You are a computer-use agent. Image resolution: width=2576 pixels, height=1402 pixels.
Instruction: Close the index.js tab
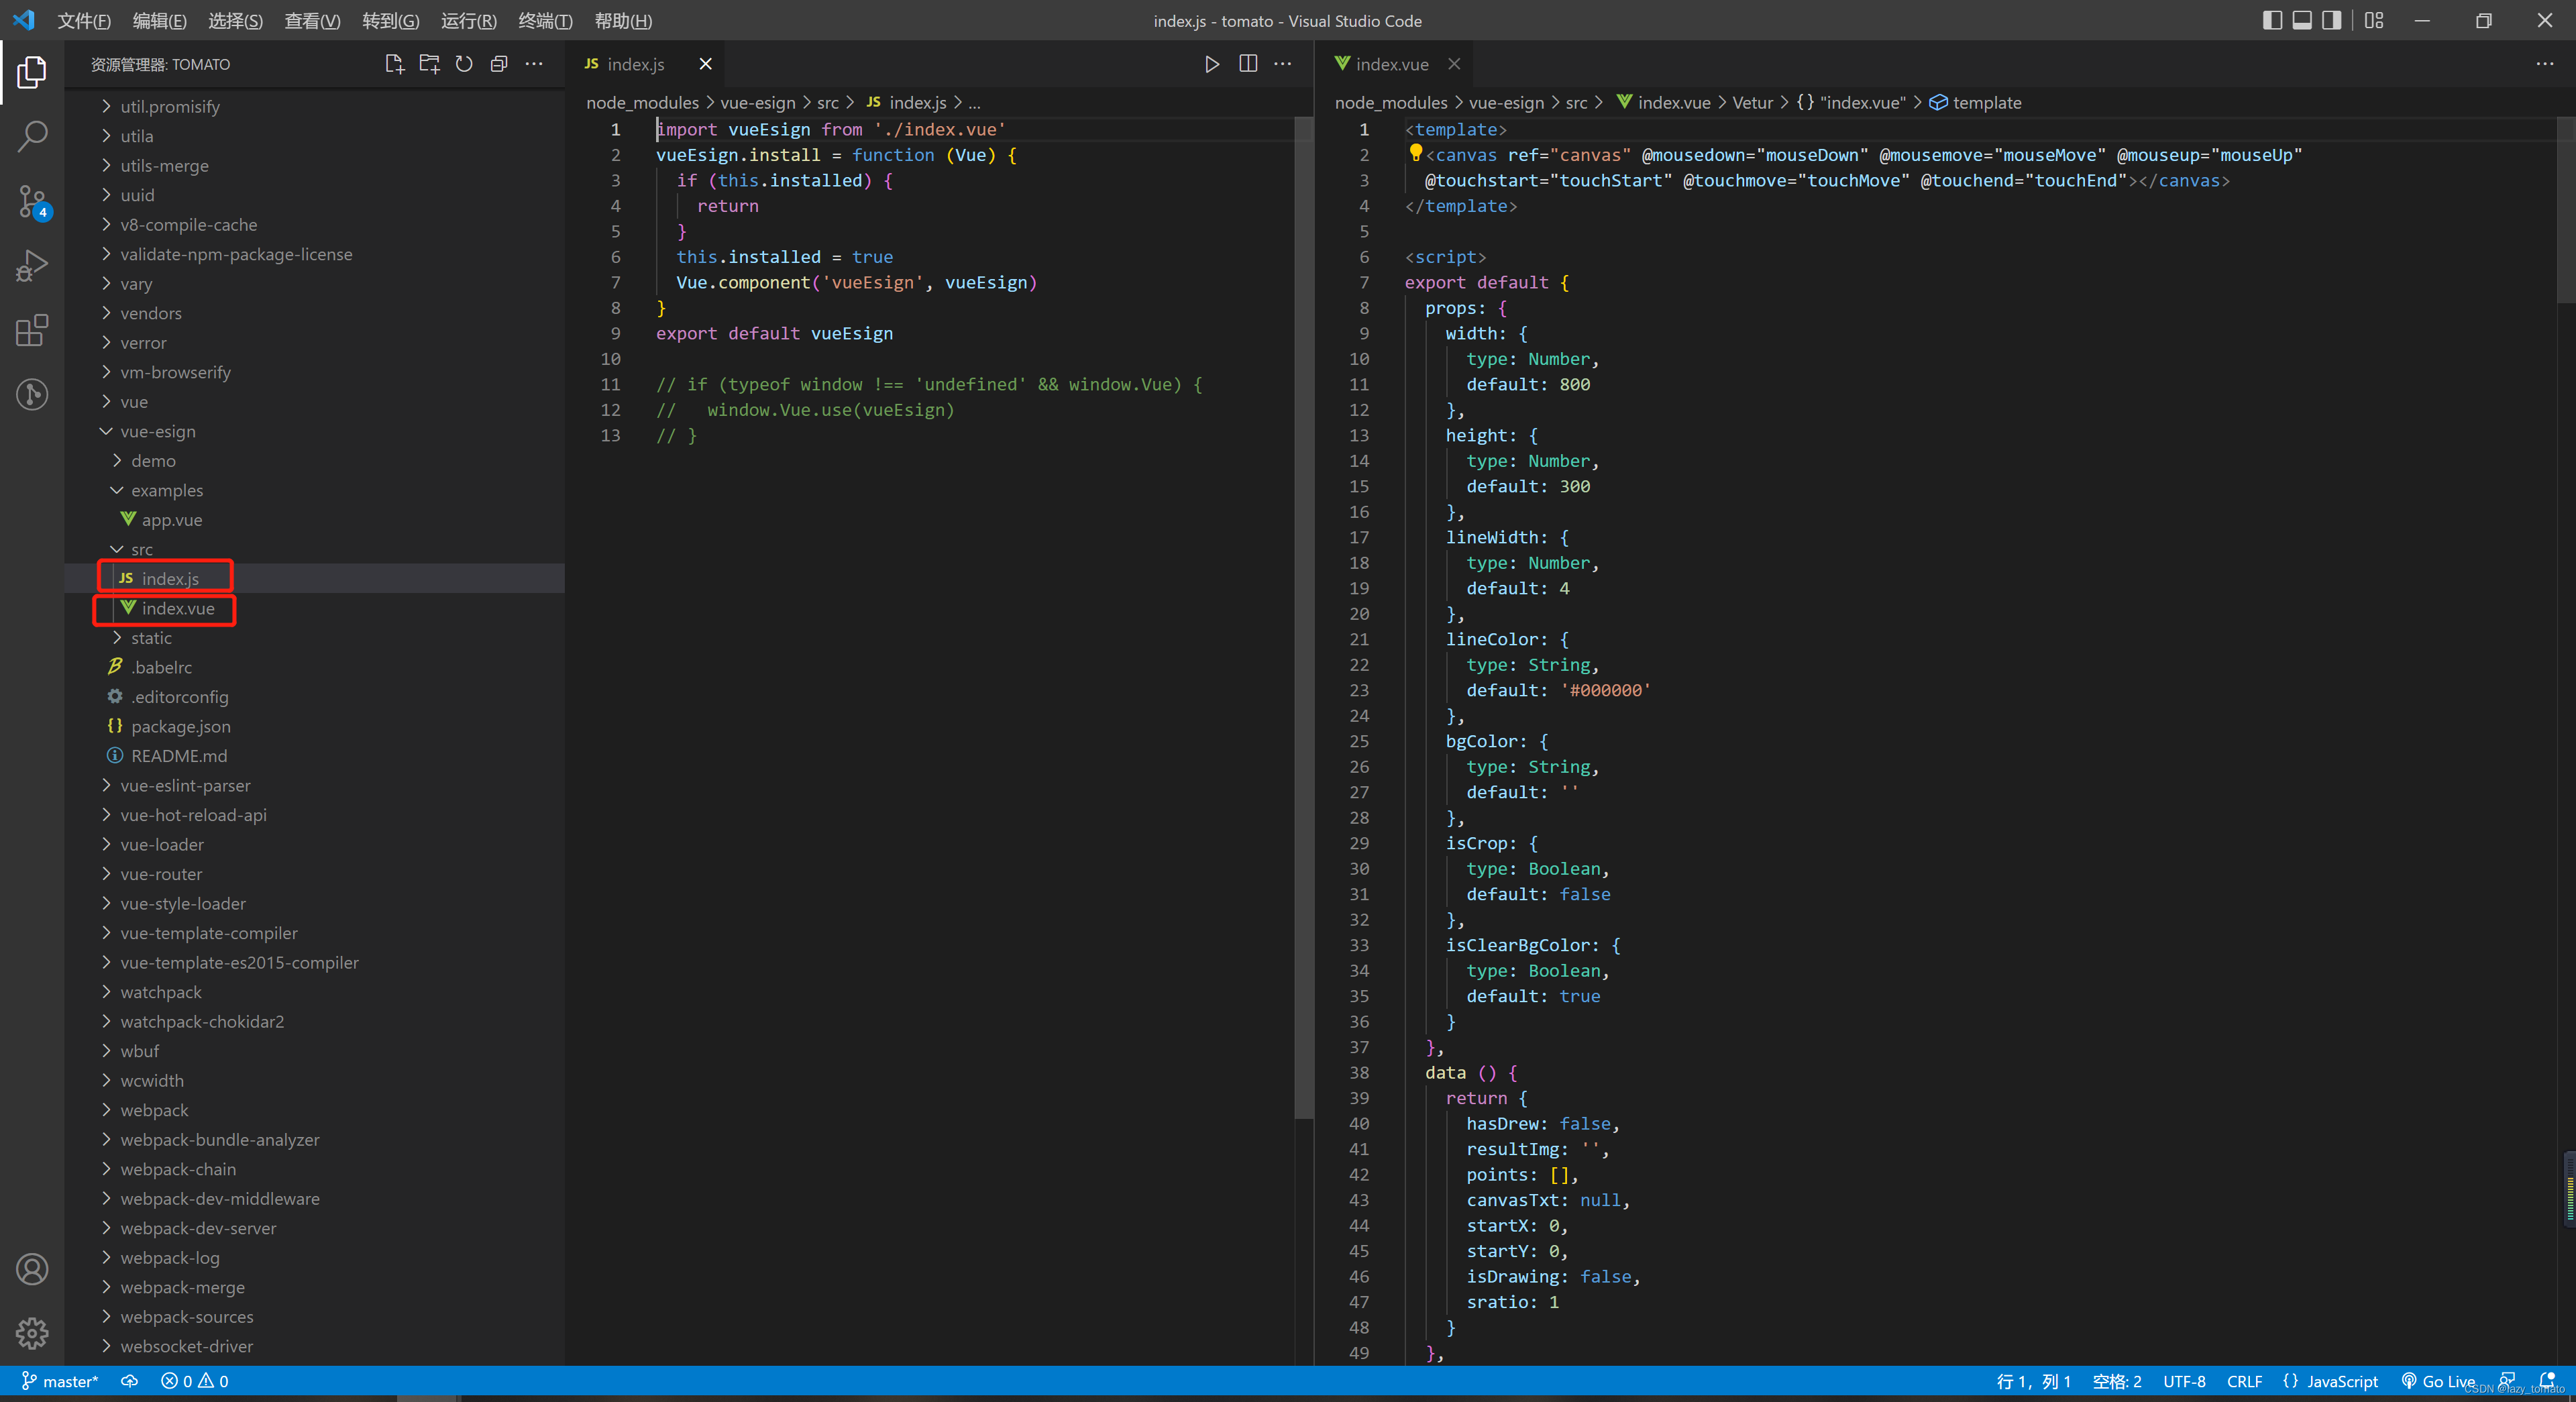point(705,64)
